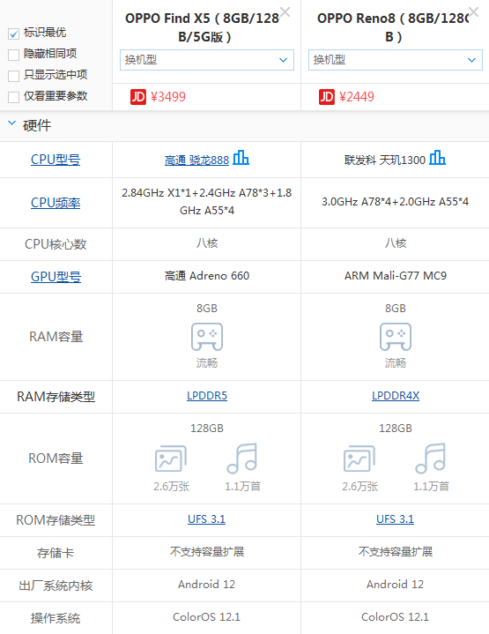Open 换机型 dropdown for Find X5
Viewport: 489px width, 634px height.
point(207,60)
